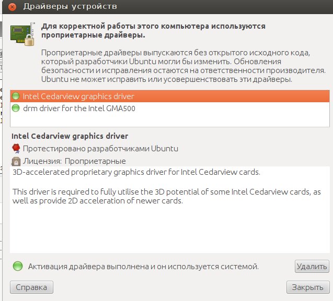Viewport: 333px width, 301px height.
Task: Click the Активация драйвера выполнена status text
Action: (143, 267)
